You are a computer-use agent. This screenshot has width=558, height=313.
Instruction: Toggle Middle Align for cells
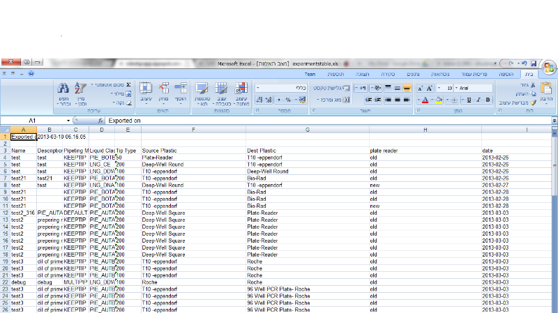[x=397, y=88]
